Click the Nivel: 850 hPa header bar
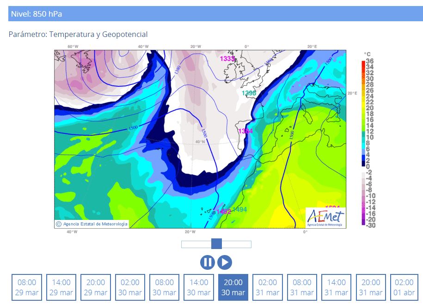This screenshot has height=304, width=423. (x=215, y=14)
